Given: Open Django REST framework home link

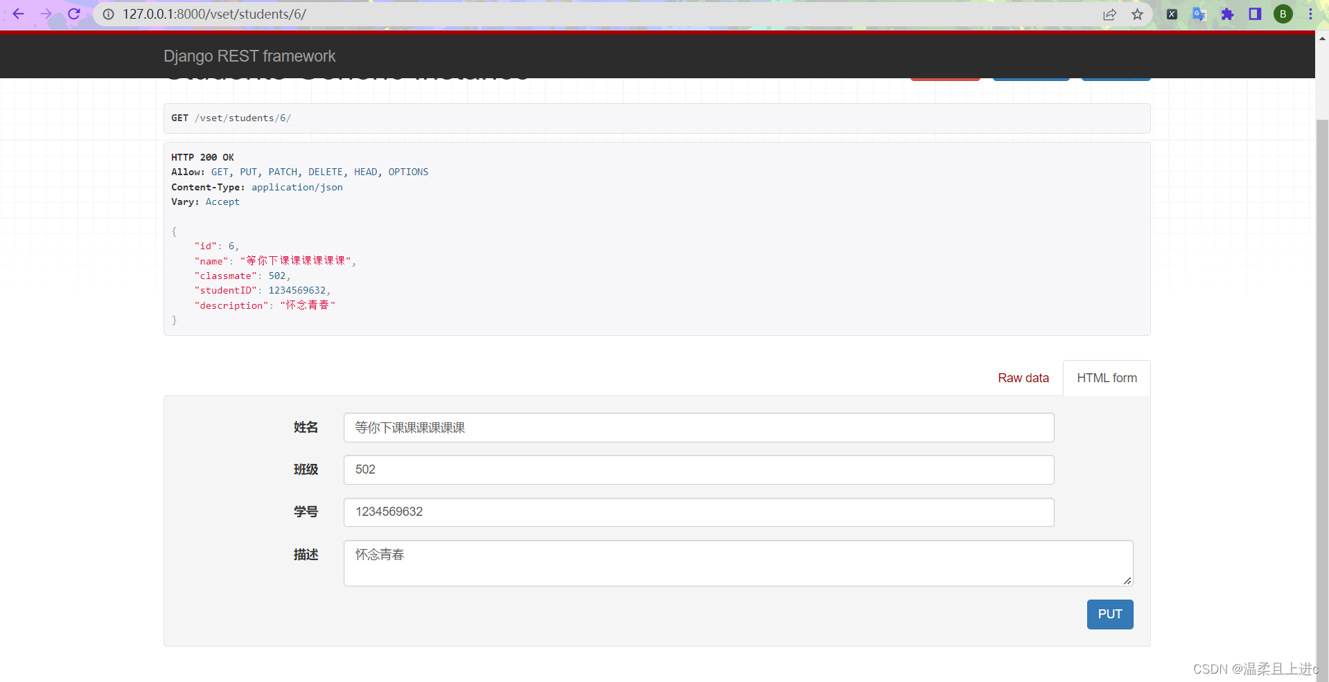Looking at the screenshot, I should coord(249,56).
